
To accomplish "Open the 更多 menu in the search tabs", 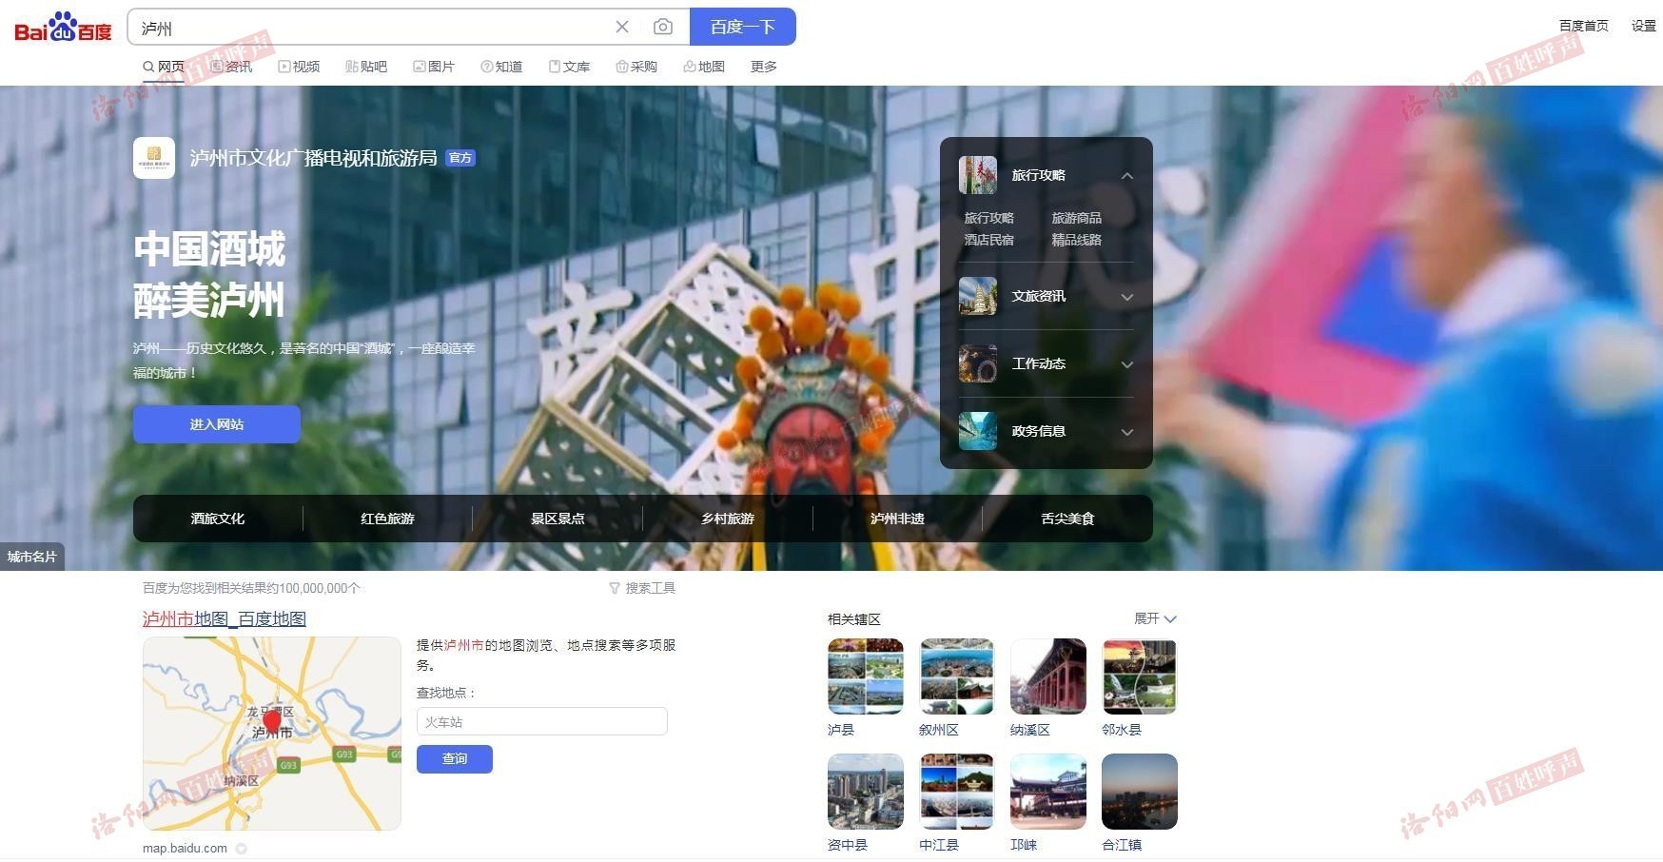I will coord(764,67).
